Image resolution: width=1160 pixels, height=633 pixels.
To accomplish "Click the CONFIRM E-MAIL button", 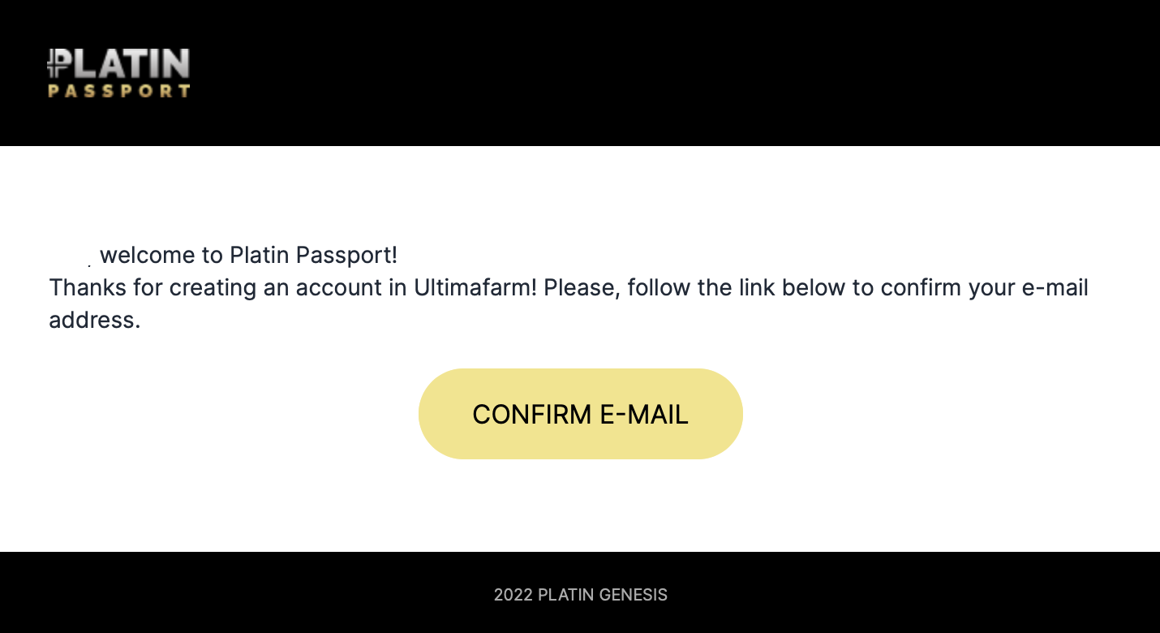I will [x=580, y=414].
